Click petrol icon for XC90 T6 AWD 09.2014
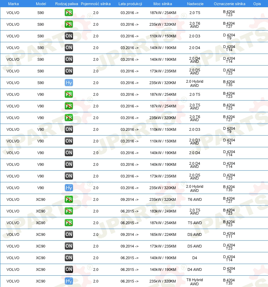This screenshot has height=287, width=268. [x=69, y=199]
